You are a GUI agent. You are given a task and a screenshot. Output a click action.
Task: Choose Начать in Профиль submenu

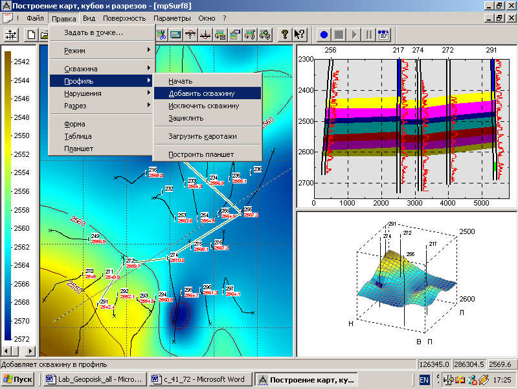coord(207,81)
